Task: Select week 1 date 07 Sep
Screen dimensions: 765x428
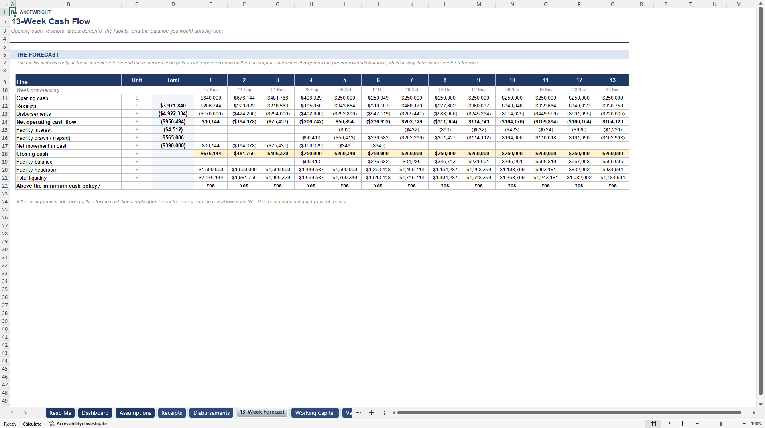Action: coord(210,90)
